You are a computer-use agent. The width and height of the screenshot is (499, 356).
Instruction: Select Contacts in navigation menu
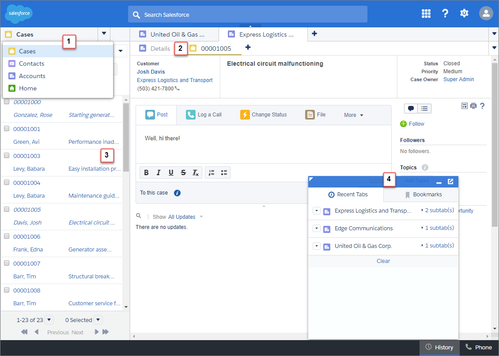(x=58, y=64)
